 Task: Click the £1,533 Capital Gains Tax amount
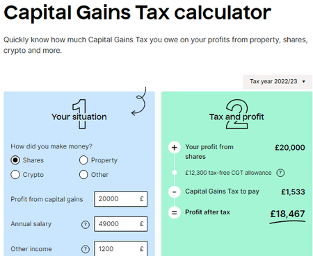[293, 191]
